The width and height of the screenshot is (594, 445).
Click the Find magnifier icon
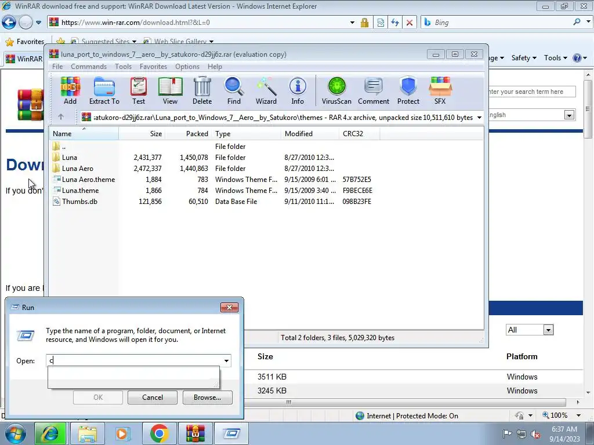[234, 90]
